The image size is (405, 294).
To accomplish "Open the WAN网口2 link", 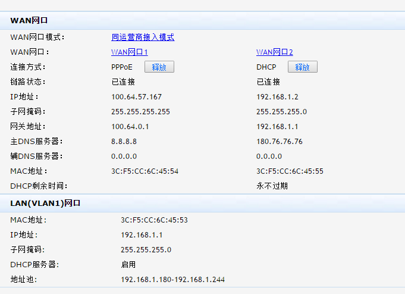I will pyautogui.click(x=275, y=52).
